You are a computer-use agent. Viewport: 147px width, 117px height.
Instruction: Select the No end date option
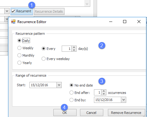point(71,85)
